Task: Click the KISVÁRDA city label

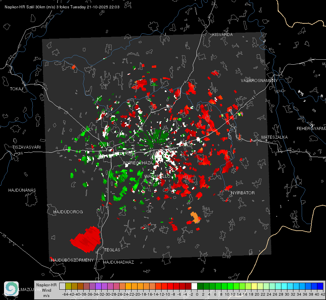Action: [x=222, y=35]
